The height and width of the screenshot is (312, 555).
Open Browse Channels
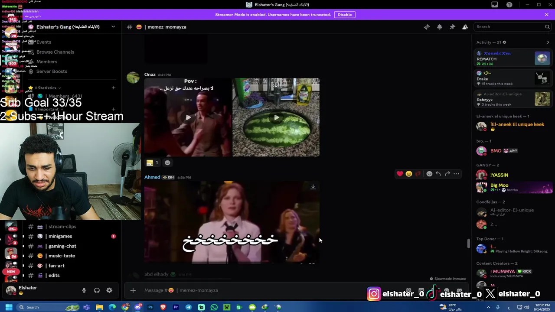coord(55,52)
